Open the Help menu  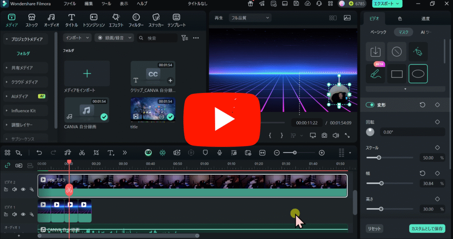(142, 4)
